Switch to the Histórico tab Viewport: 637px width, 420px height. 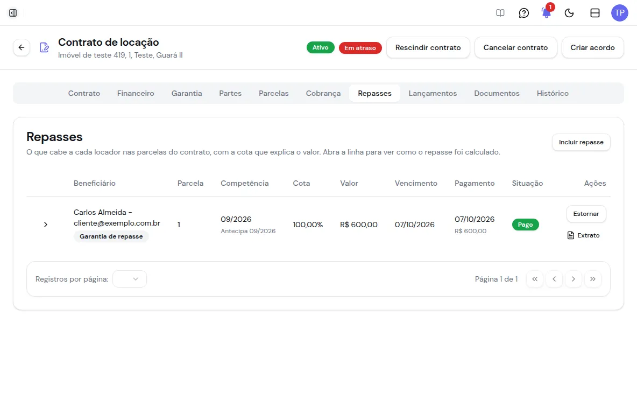(553, 93)
